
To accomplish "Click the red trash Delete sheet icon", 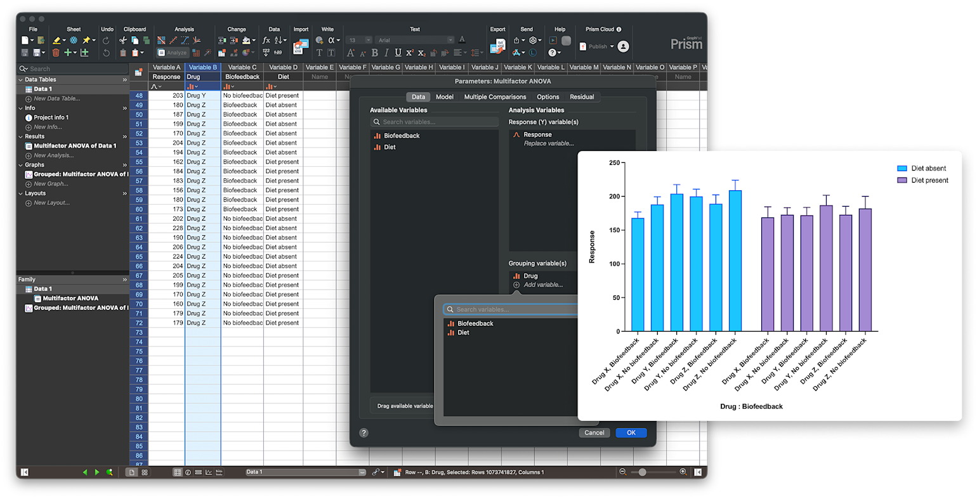I will point(56,53).
